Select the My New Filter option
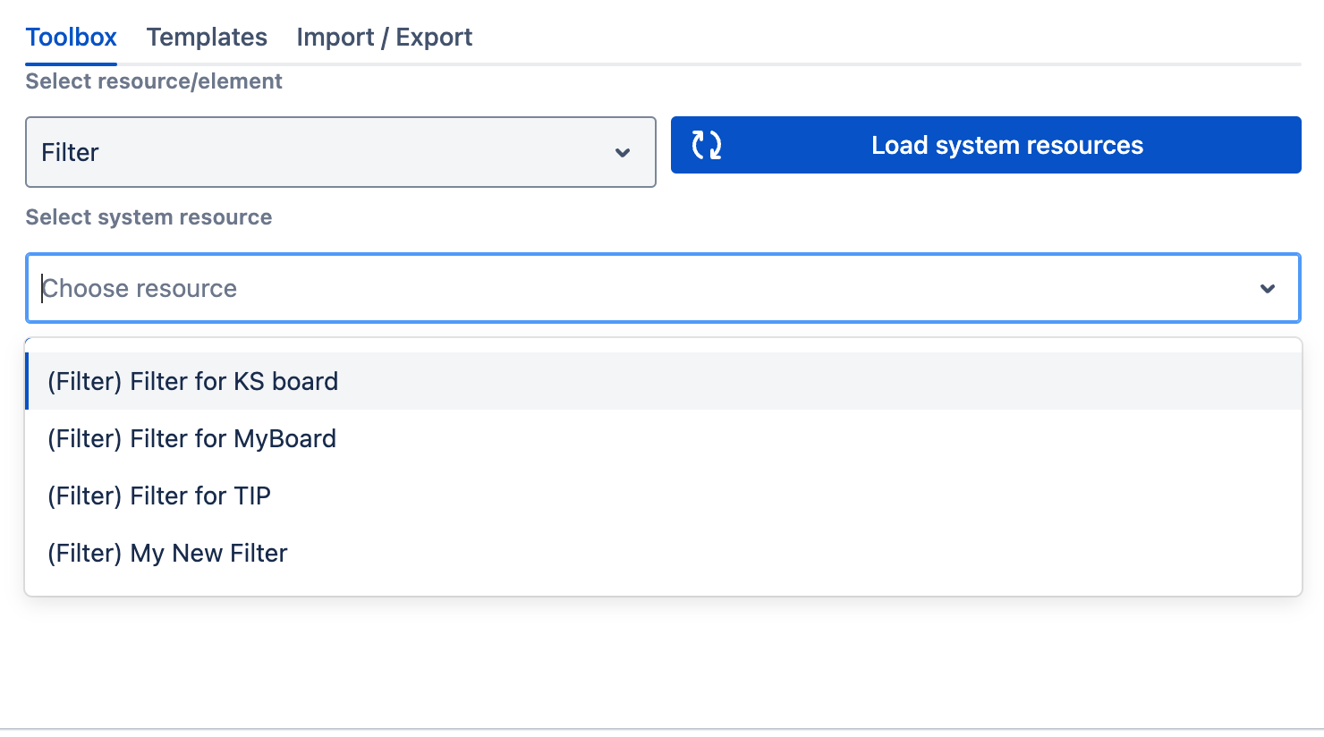The width and height of the screenshot is (1324, 737). click(x=167, y=554)
